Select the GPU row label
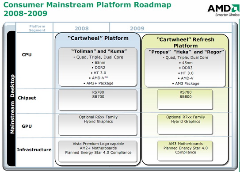The height and width of the screenshot is (172, 240). [27, 126]
